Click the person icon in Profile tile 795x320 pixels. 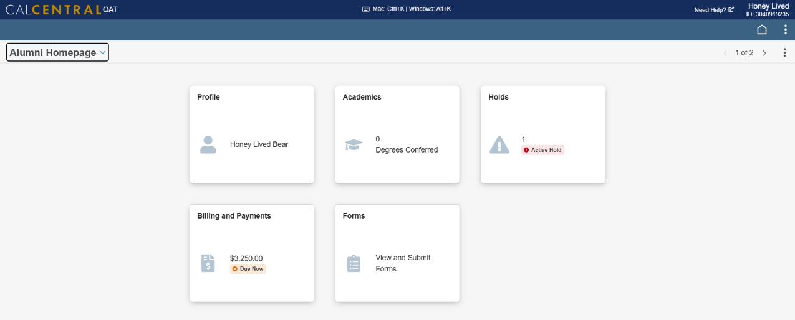pyautogui.click(x=208, y=145)
